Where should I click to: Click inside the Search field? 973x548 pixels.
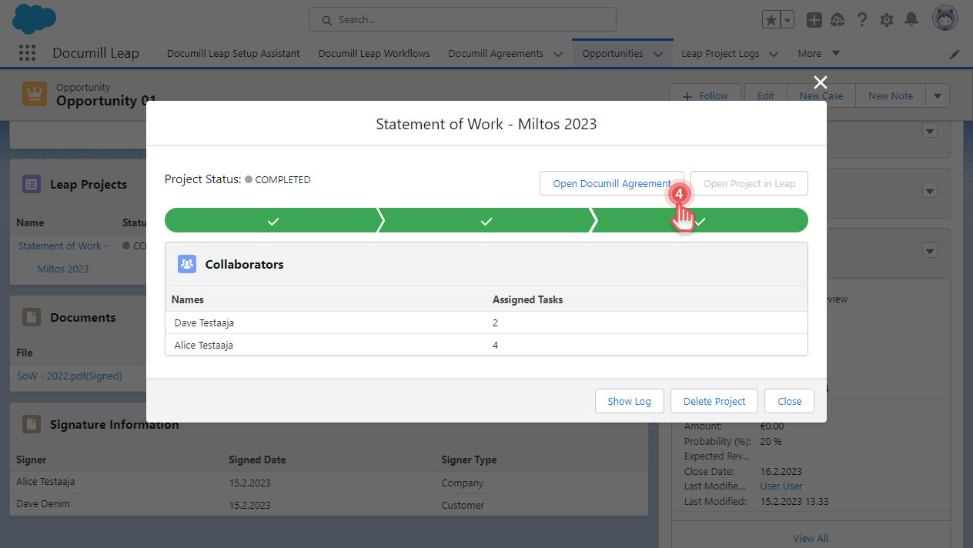(462, 19)
